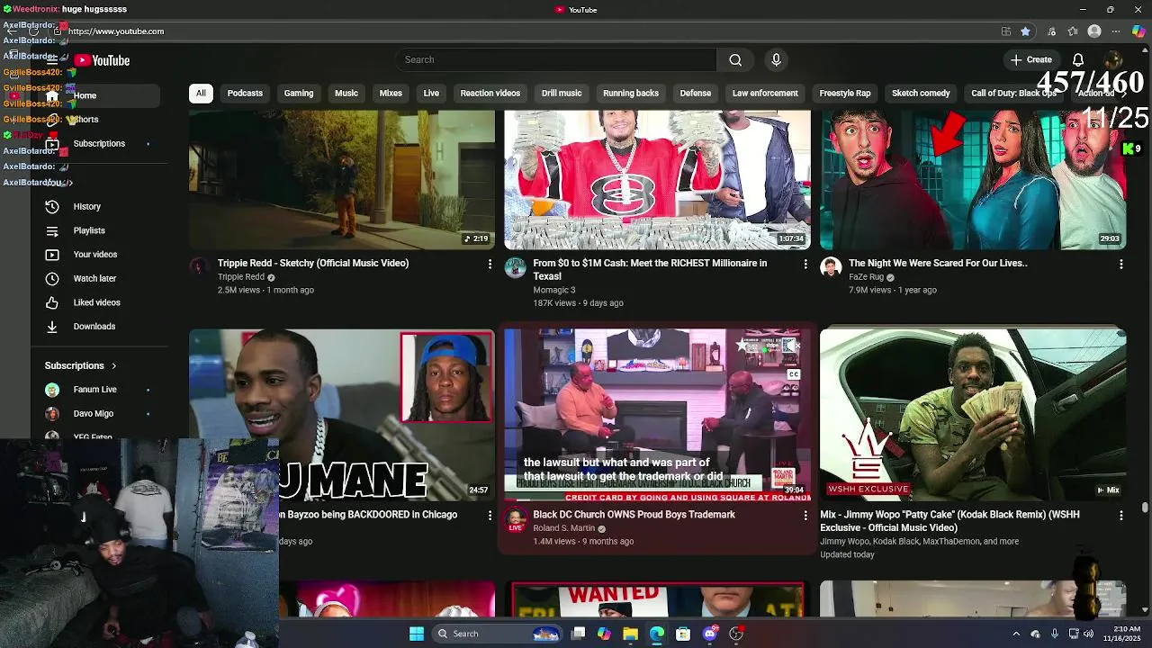Screen dimensions: 1152x648
Task: Click the split screen icon in the address bar
Action: (x=1005, y=31)
